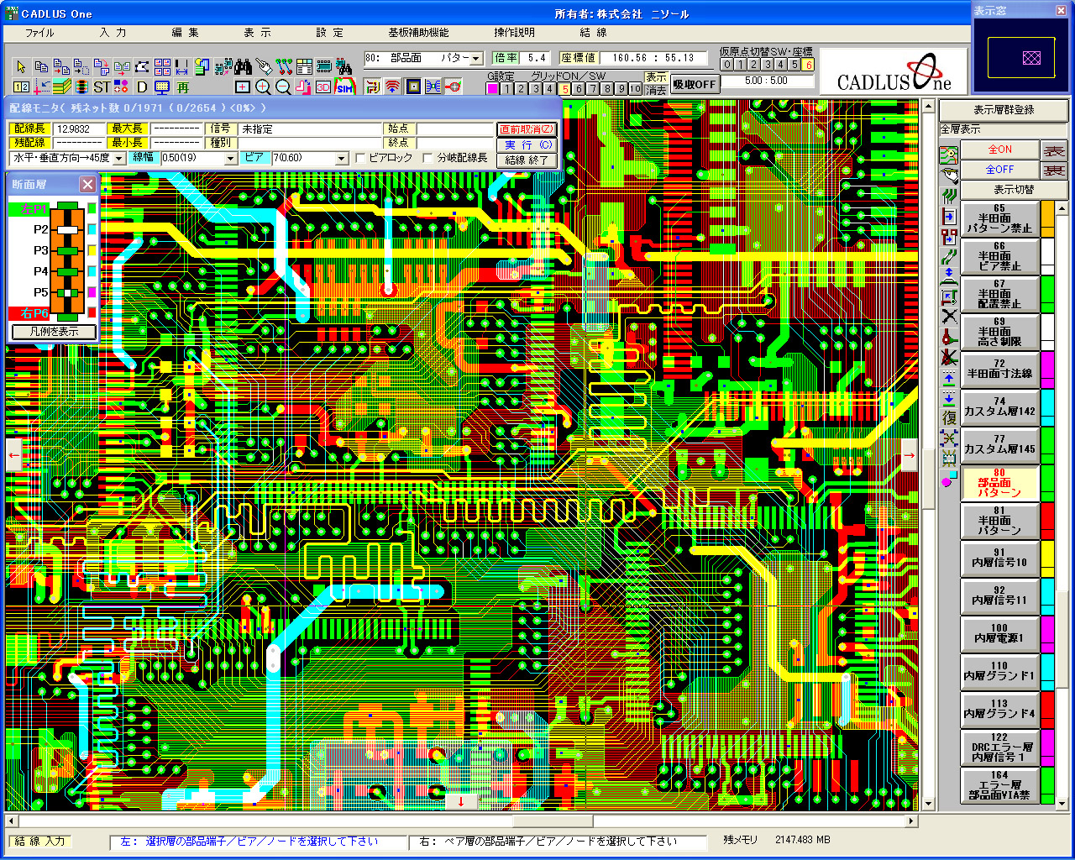Image resolution: width=1075 pixels, height=860 pixels.
Task: Open the 80: 部品面 layer dropdown
Action: pyautogui.click(x=476, y=59)
